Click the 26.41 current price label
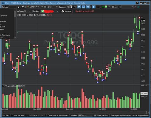 click(143, 21)
